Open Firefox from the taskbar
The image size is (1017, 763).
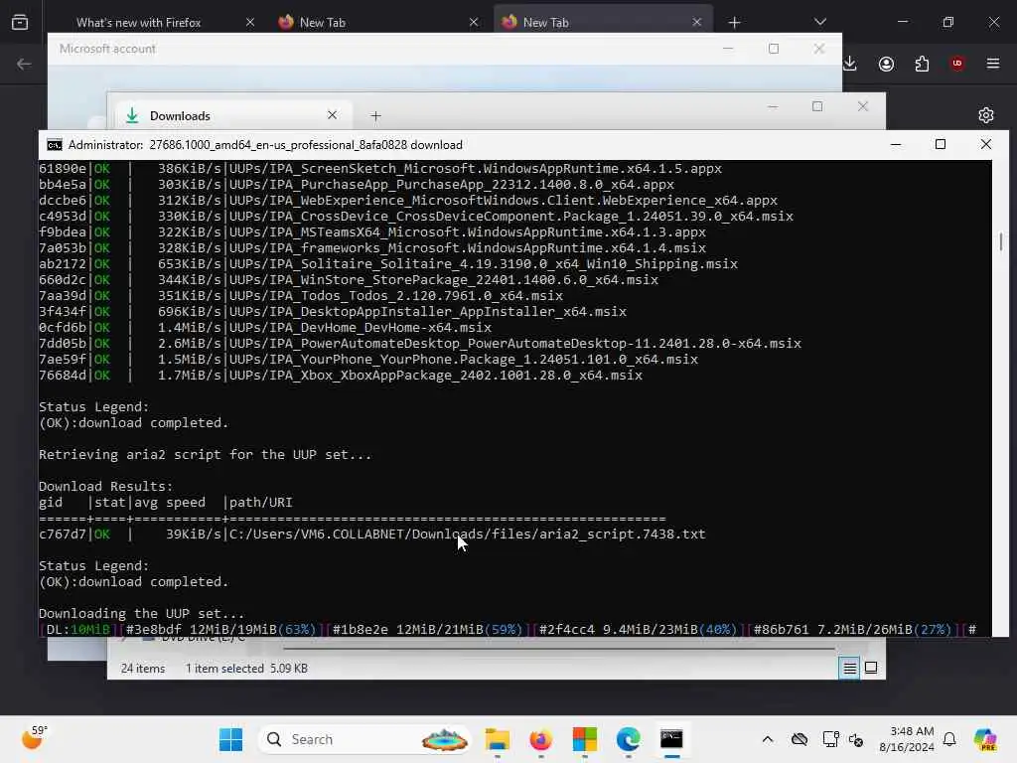pyautogui.click(x=541, y=739)
